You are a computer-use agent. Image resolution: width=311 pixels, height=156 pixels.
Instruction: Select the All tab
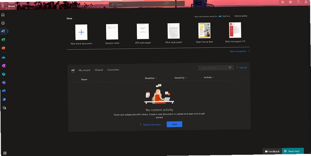pos(73,70)
